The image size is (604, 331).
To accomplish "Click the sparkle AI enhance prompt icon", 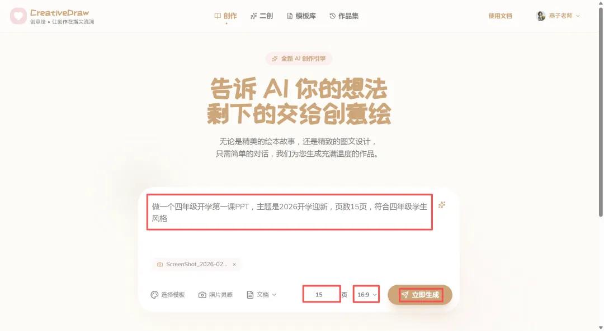I will coord(442,205).
